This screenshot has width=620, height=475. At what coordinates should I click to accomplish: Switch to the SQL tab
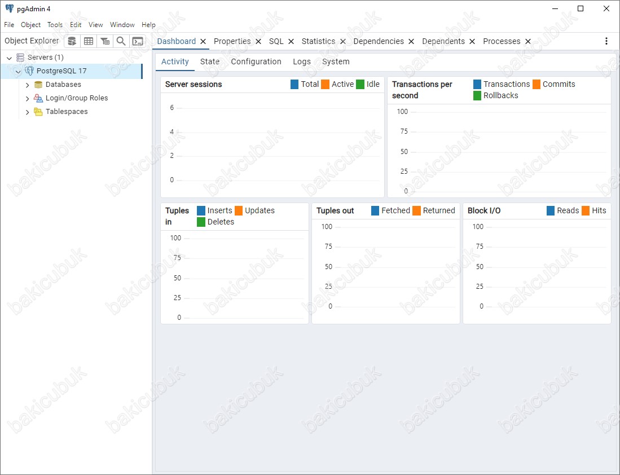(276, 41)
